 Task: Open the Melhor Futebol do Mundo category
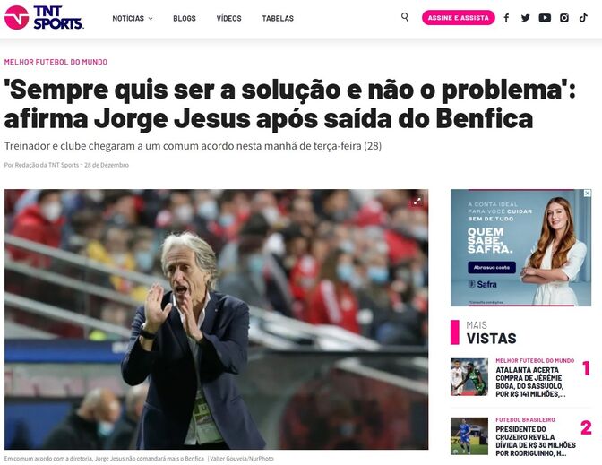click(56, 62)
